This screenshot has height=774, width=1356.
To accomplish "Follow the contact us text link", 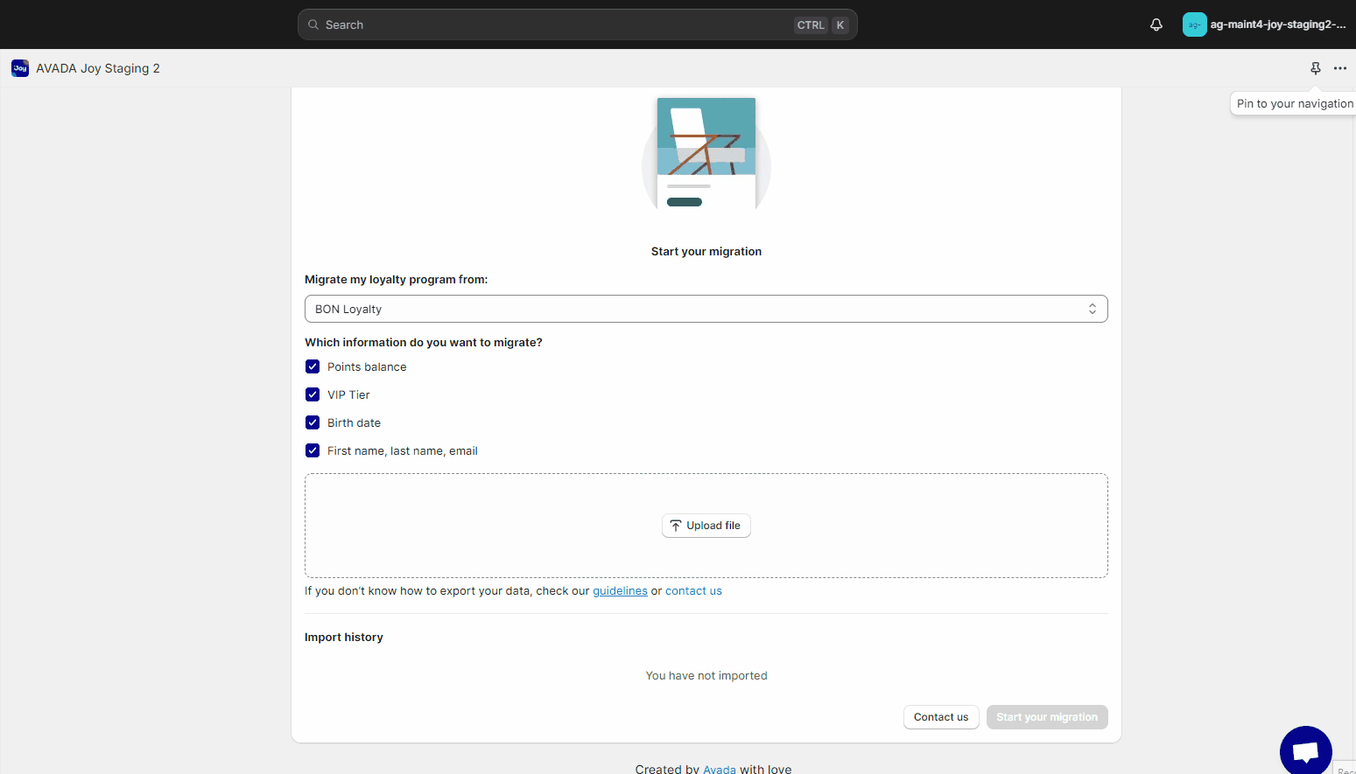I will 693,591.
